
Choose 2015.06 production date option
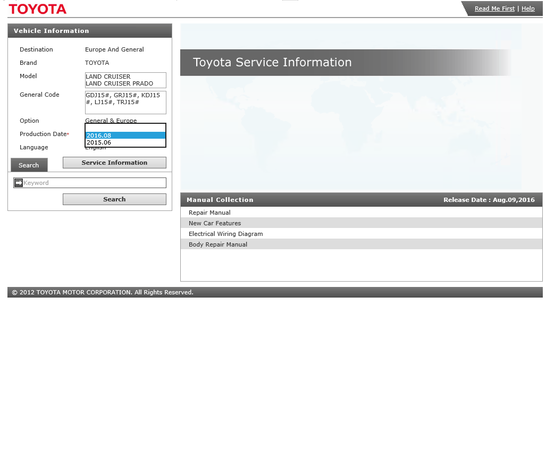[125, 142]
